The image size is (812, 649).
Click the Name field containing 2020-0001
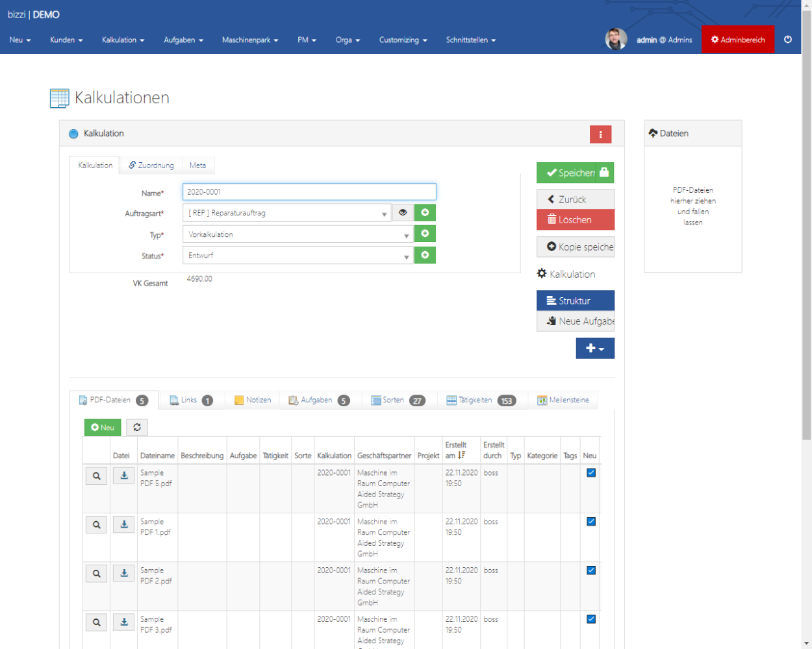[309, 191]
